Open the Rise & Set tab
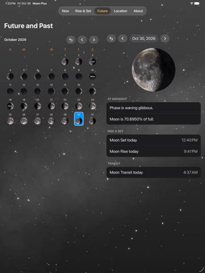This screenshot has width=205, height=273. point(83,11)
